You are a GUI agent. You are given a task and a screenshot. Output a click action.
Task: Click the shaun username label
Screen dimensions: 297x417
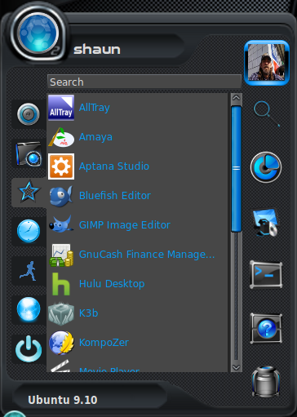click(97, 50)
